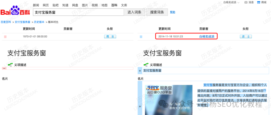The width and height of the screenshot is (271, 115).
Task: Click the right-side 名片 heading
Action: pos(141,79)
